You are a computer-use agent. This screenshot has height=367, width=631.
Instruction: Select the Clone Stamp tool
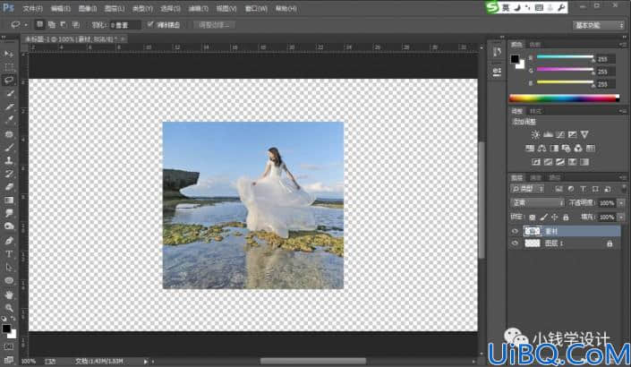(9, 160)
